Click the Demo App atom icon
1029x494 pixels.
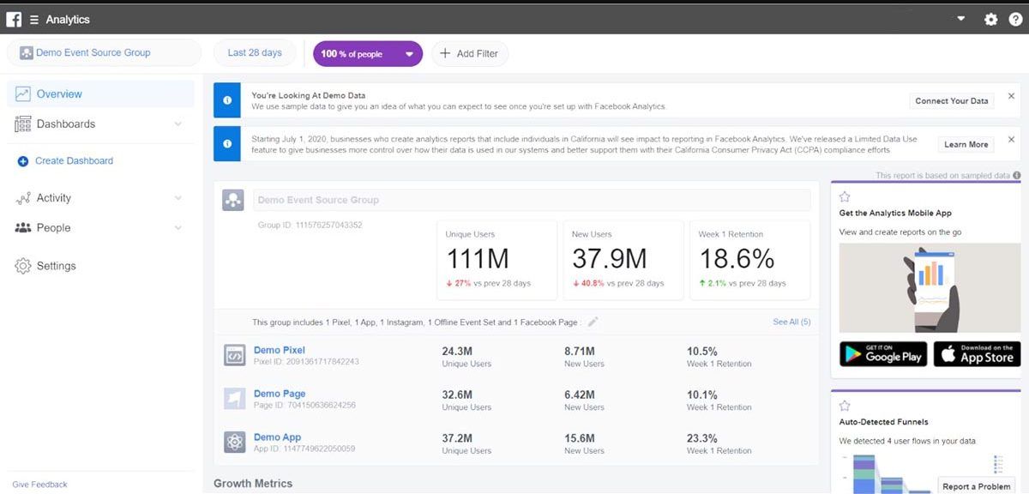pos(234,443)
